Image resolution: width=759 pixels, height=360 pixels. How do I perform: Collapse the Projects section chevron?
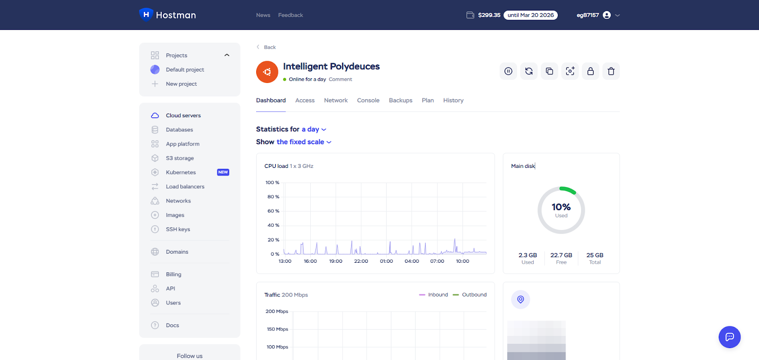tap(227, 55)
